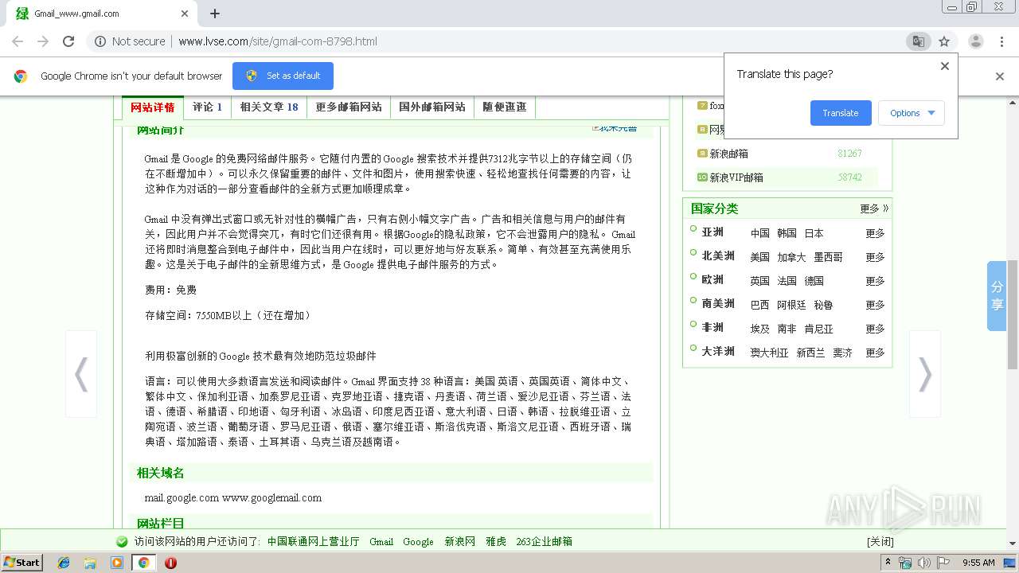
Task: Open the 新浪VIP邮箱 site link
Action: pos(736,177)
